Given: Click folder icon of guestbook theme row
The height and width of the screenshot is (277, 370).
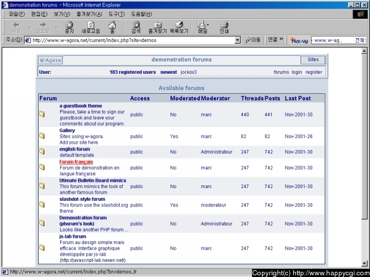Looking at the screenshot, I should (42, 114).
